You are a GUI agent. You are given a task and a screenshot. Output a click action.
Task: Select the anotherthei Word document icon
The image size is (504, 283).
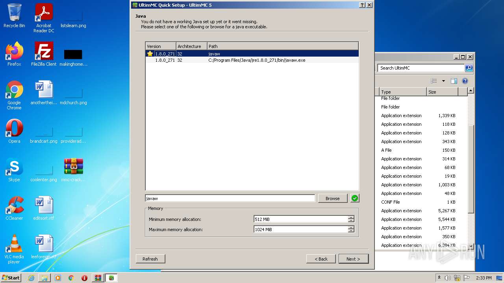tap(44, 93)
